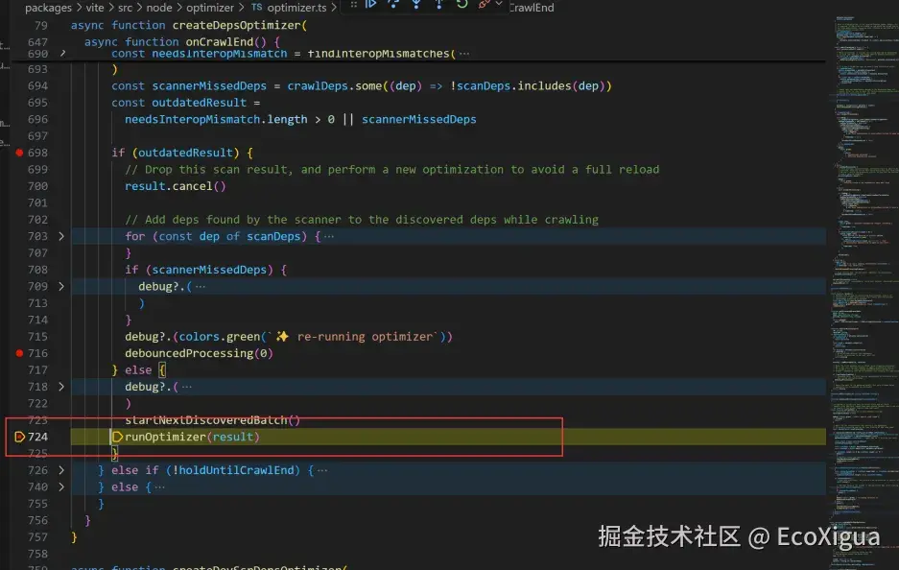Screen dimensions: 899x570
Task: Open the dropdown beside the Disconnect icon
Action: pos(499,4)
